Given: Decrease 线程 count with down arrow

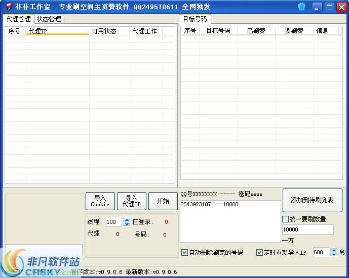Looking at the screenshot, I should 127,224.
